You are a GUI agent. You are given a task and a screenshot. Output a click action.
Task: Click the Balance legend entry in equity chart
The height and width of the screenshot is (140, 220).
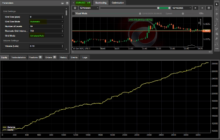(x=9, y=127)
